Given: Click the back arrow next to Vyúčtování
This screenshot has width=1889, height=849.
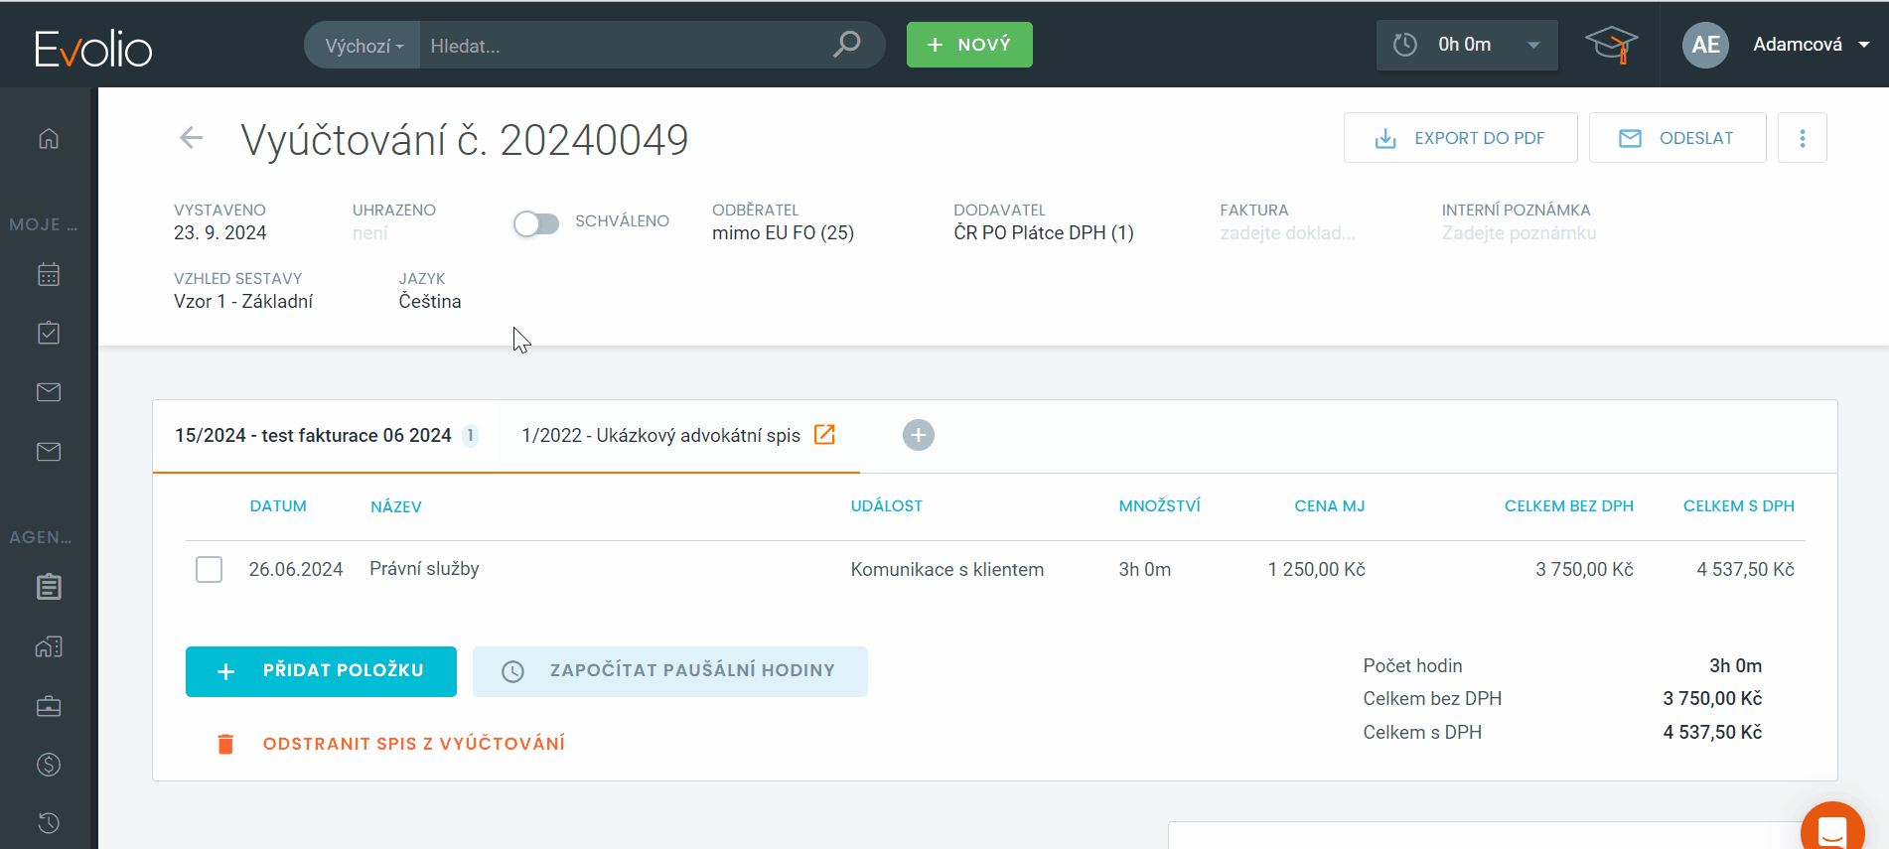Looking at the screenshot, I should point(191,138).
